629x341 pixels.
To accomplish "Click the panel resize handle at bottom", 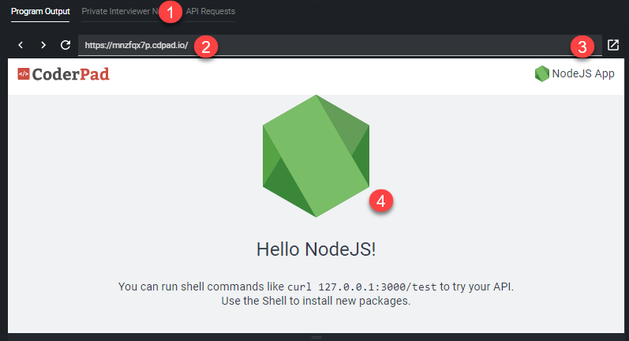I will (316, 337).
